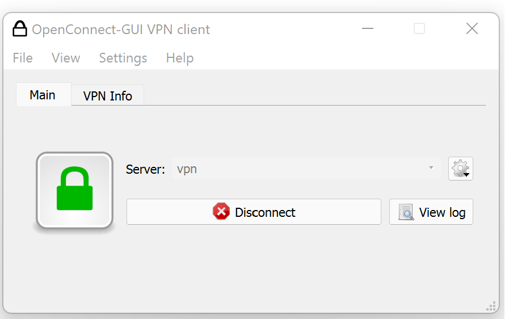Expand the server list dropdown arrow

click(x=431, y=169)
